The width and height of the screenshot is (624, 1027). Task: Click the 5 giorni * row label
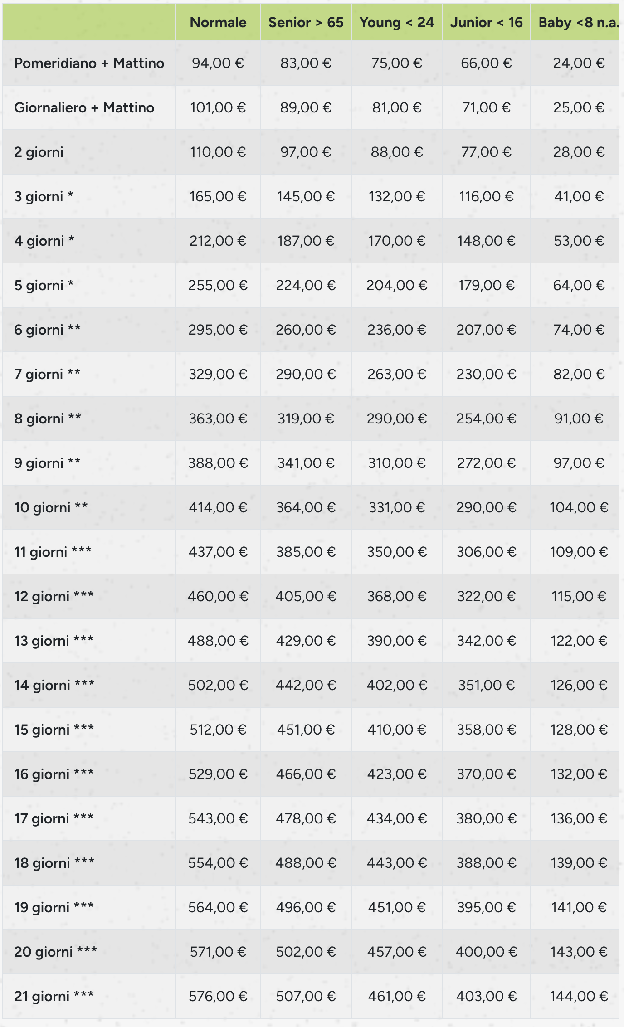pyautogui.click(x=44, y=285)
